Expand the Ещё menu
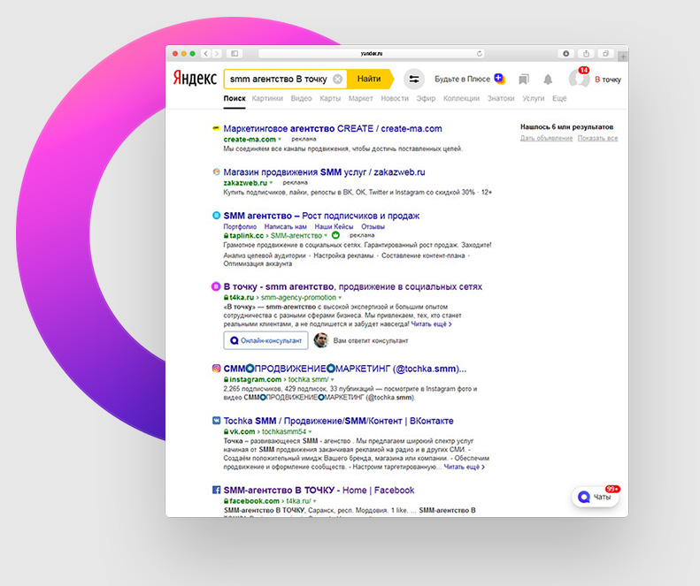700x586 pixels. click(x=559, y=99)
